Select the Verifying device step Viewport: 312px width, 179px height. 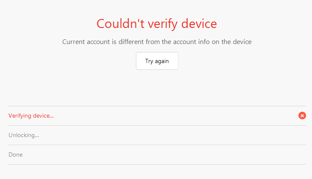(x=31, y=116)
